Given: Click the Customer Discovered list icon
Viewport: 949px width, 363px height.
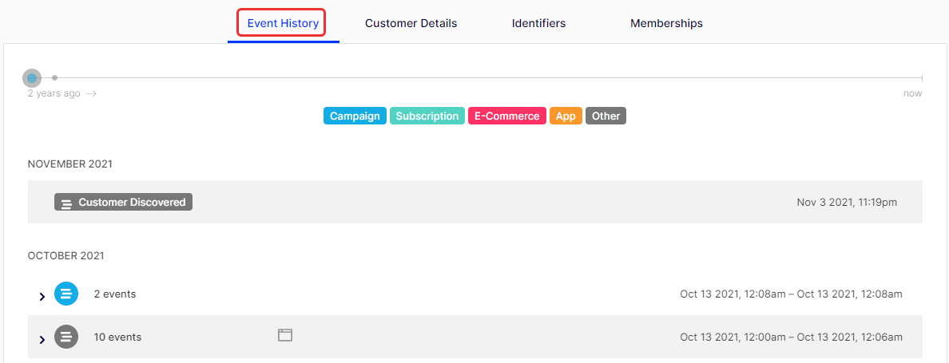Looking at the screenshot, I should tap(66, 203).
